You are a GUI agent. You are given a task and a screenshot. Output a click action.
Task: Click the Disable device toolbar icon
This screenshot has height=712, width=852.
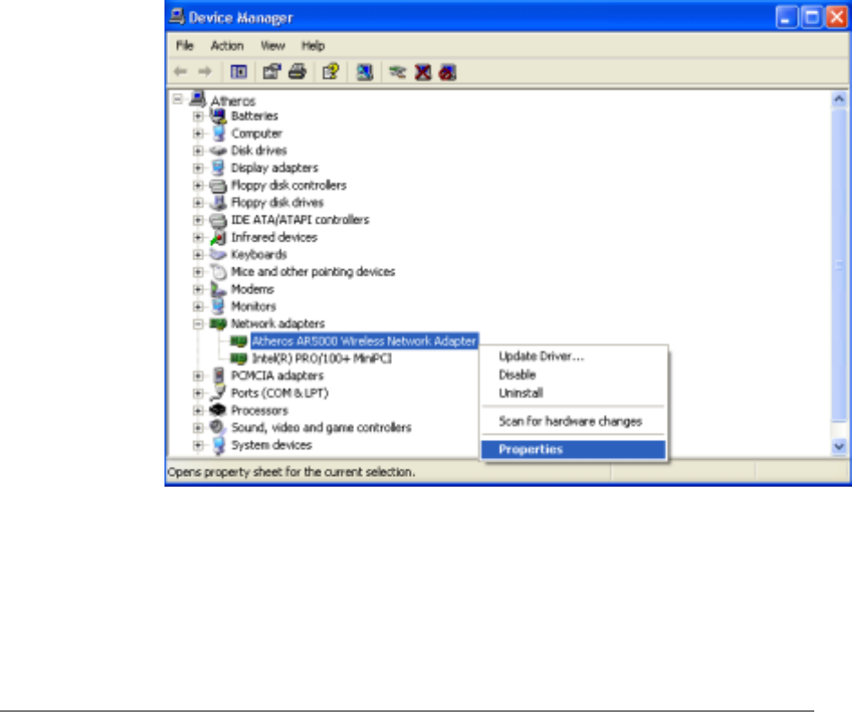pyautogui.click(x=448, y=72)
